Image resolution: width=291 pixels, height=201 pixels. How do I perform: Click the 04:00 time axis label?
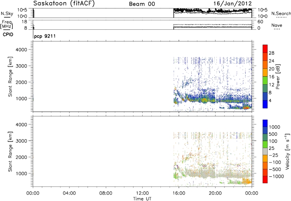tap(69, 193)
